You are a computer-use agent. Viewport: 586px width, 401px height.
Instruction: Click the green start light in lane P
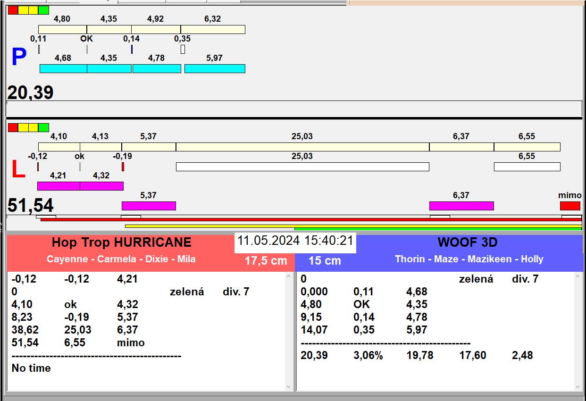click(43, 10)
